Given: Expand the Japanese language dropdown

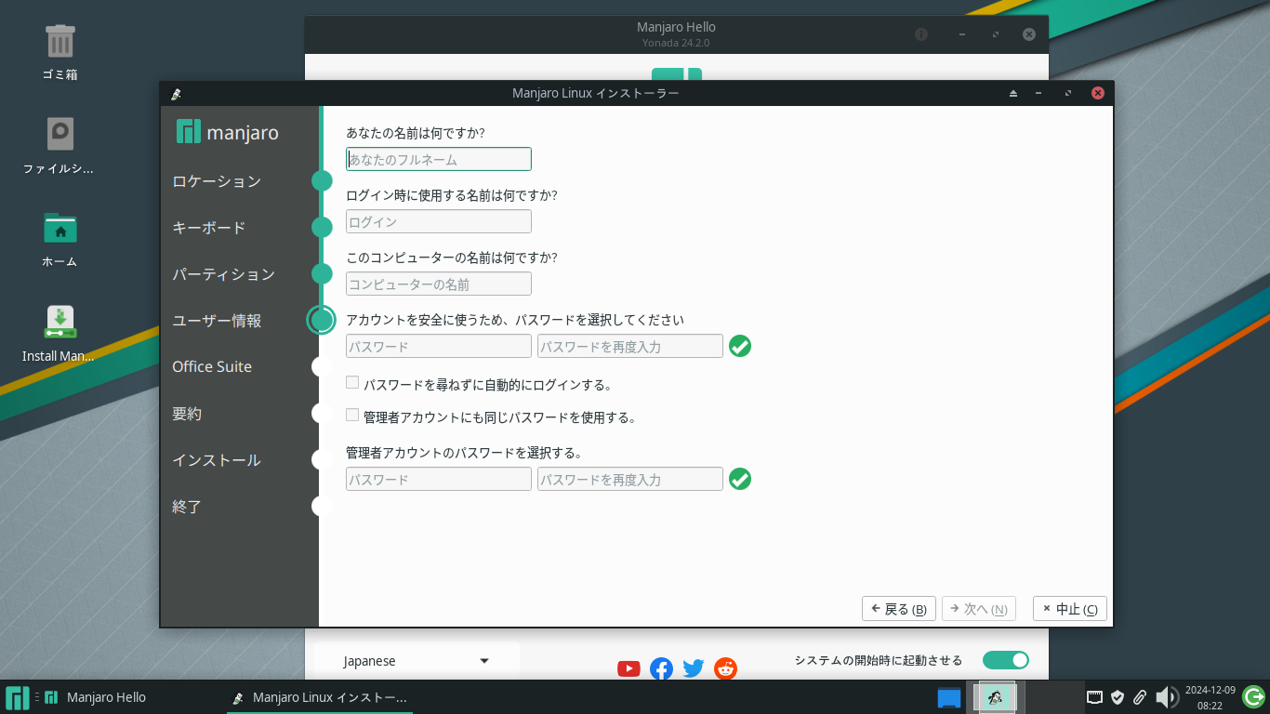Looking at the screenshot, I should pos(417,661).
